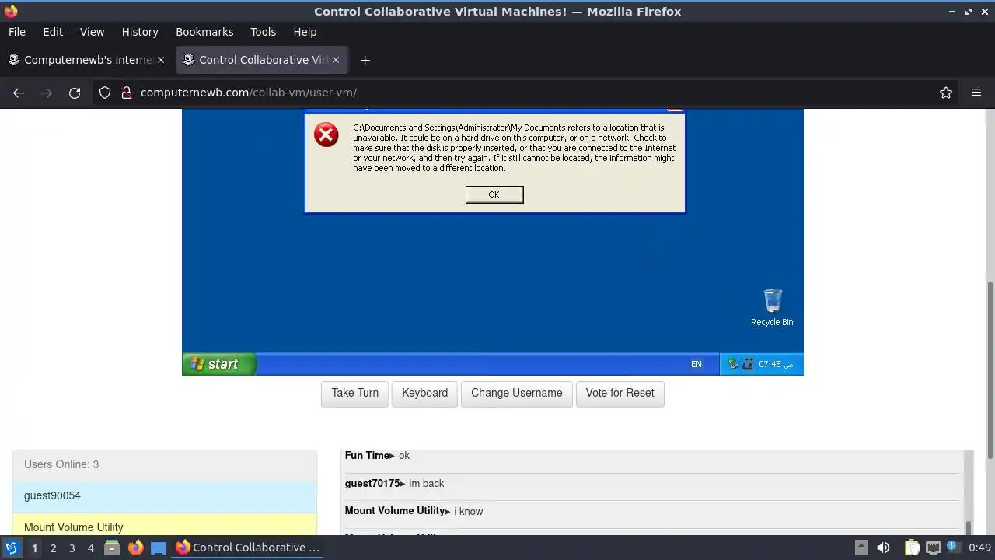Viewport: 995px width, 560px height.
Task: Open the File menu
Action: pyautogui.click(x=16, y=32)
